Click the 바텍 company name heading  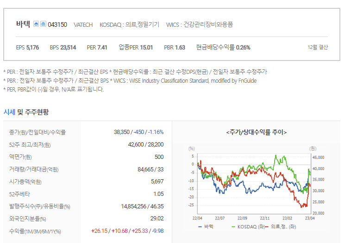pos(23,24)
